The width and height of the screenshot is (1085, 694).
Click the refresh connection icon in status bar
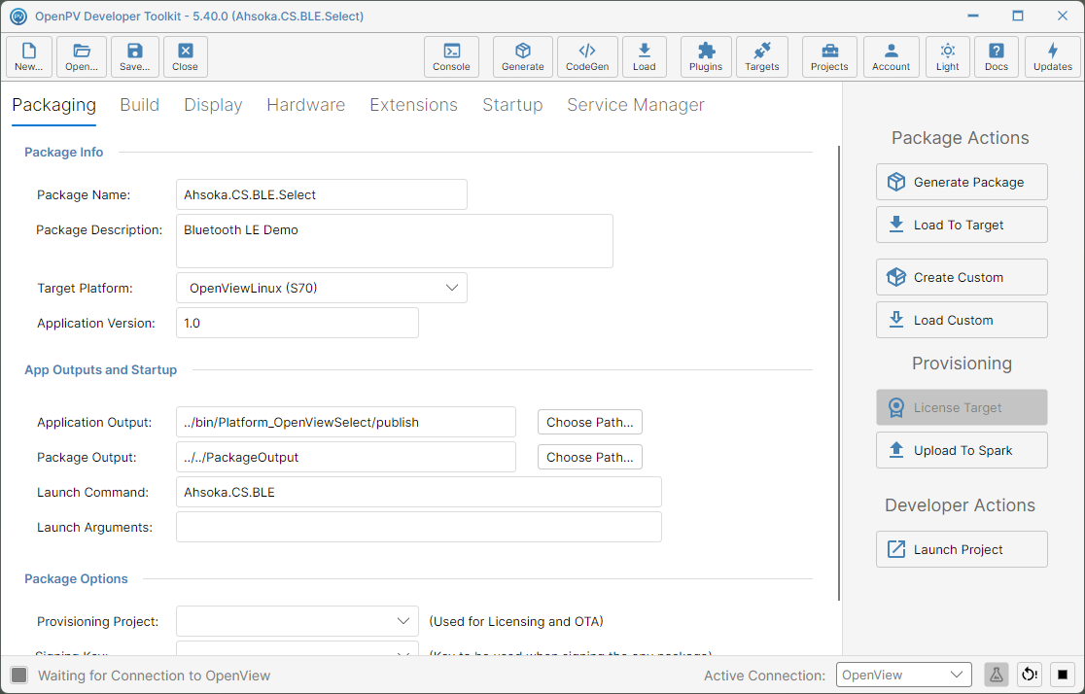point(1030,675)
